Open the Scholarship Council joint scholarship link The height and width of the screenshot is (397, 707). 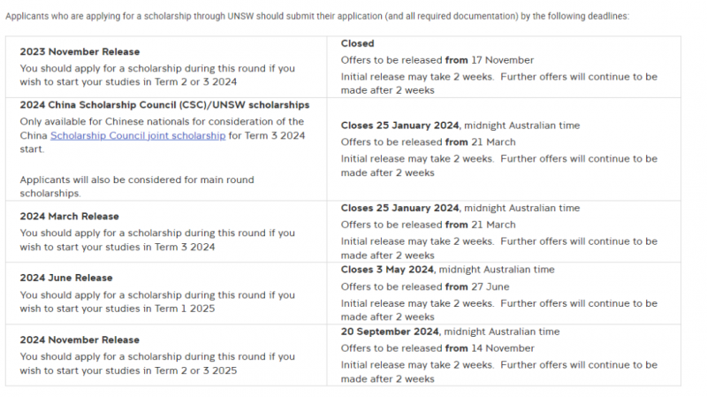pos(138,135)
